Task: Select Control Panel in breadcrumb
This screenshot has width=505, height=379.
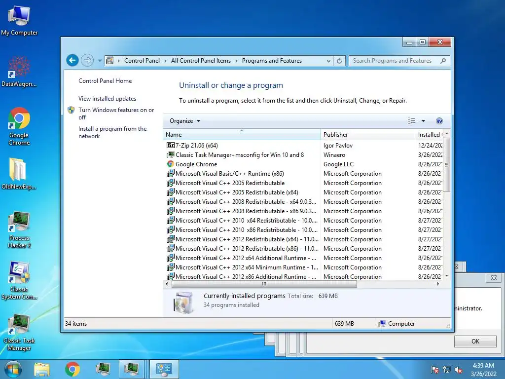Action: click(142, 61)
